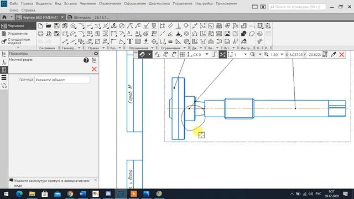Open Discord from the taskbar
354x199 pixels.
(108, 194)
